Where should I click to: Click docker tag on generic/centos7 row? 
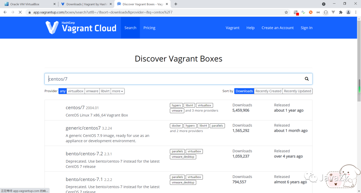(176, 126)
